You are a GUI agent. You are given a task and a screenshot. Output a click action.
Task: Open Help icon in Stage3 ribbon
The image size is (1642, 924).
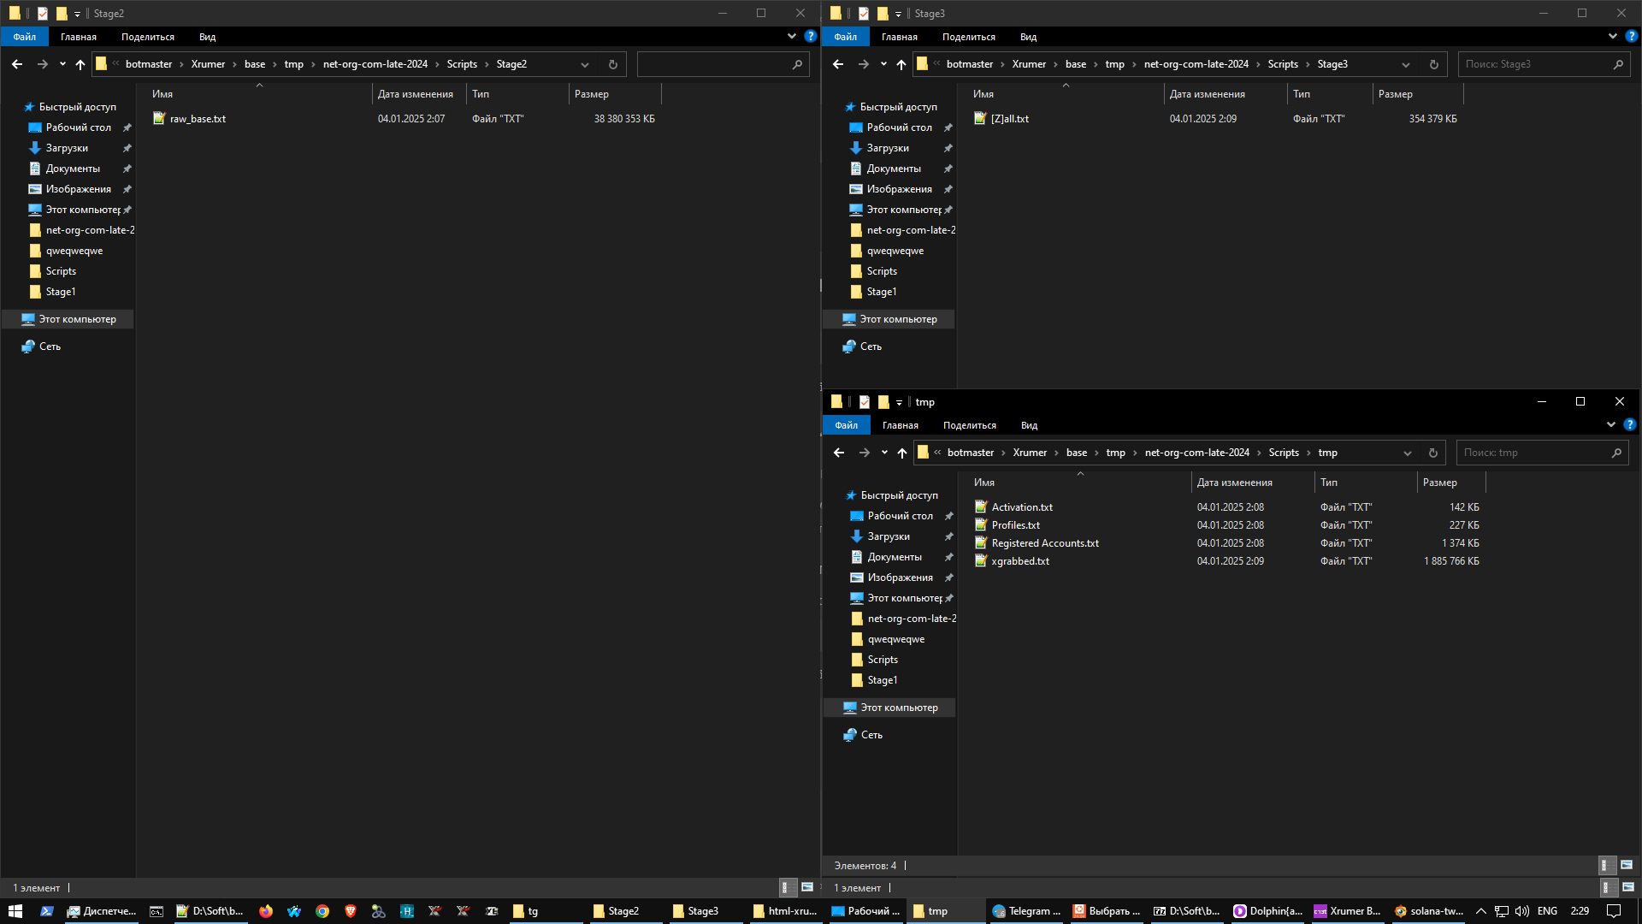pos(1631,37)
